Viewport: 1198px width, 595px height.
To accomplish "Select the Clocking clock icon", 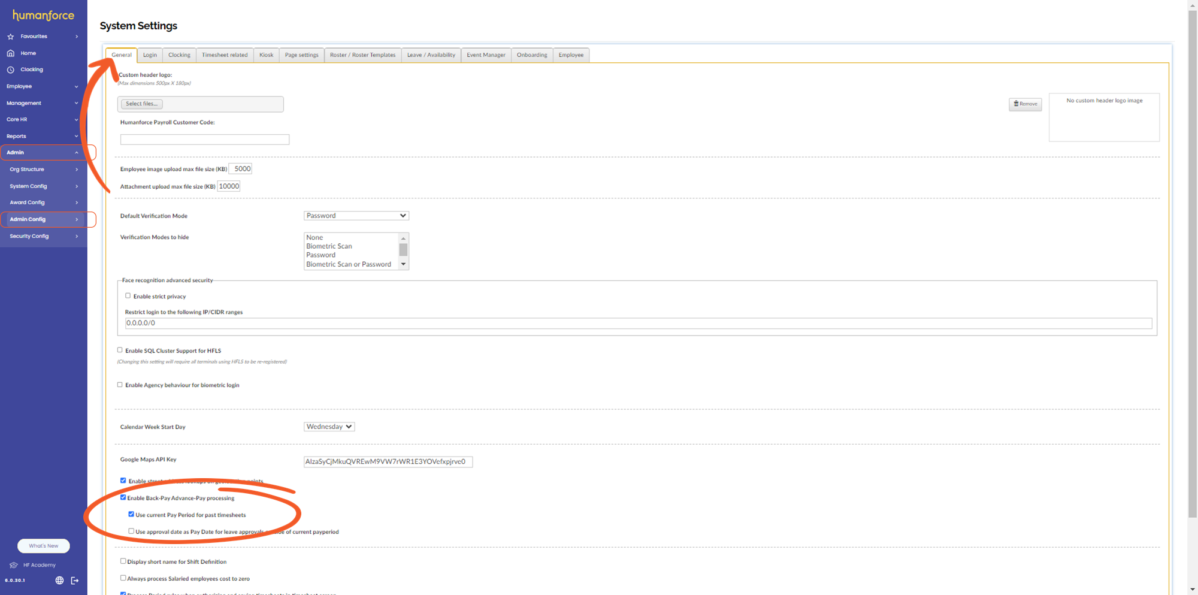I will point(10,69).
